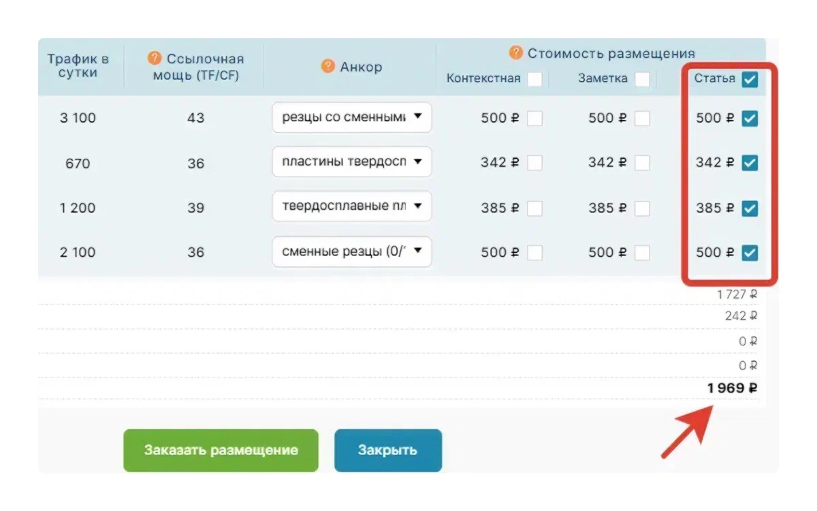The width and height of the screenshot is (817, 511).
Task: Uncheck Статья checkbox for 342 ₽ row
Action: pos(750,164)
